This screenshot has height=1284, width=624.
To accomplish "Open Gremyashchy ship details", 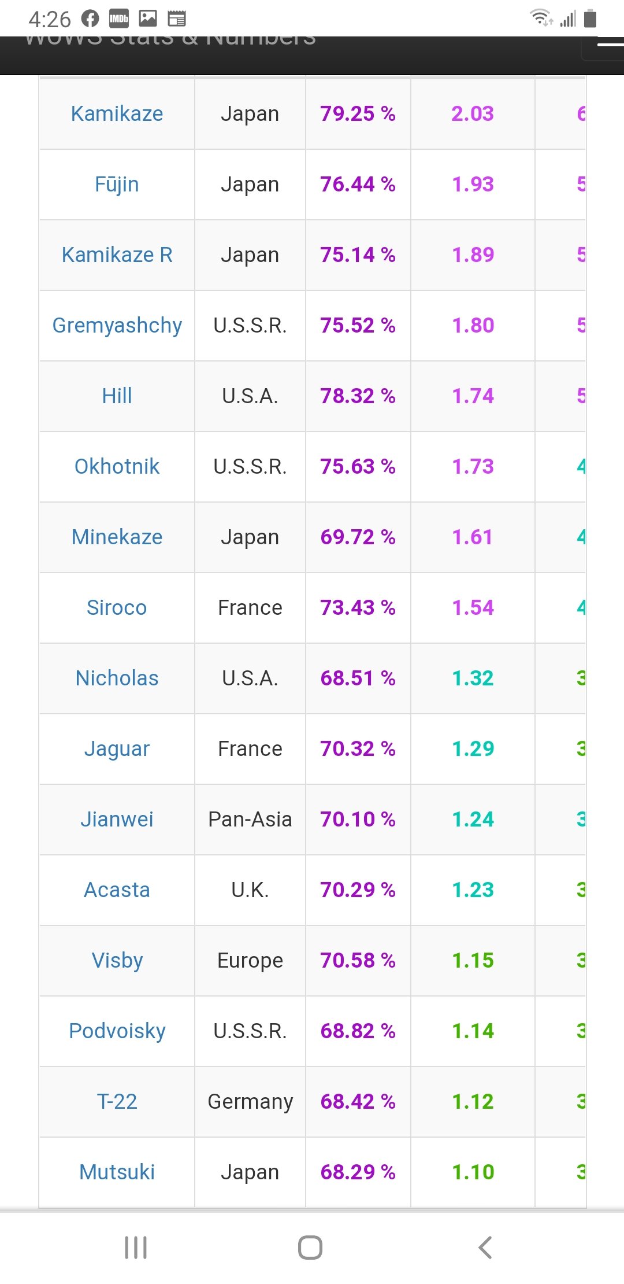I will click(x=117, y=326).
